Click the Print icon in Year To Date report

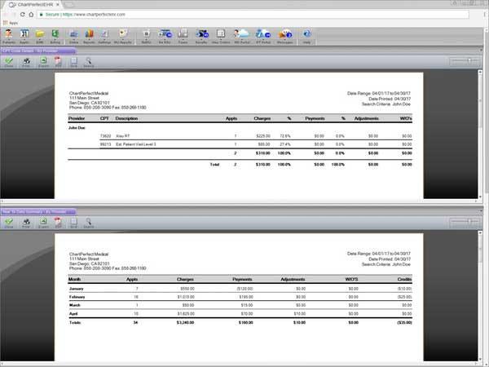pyautogui.click(x=26, y=223)
